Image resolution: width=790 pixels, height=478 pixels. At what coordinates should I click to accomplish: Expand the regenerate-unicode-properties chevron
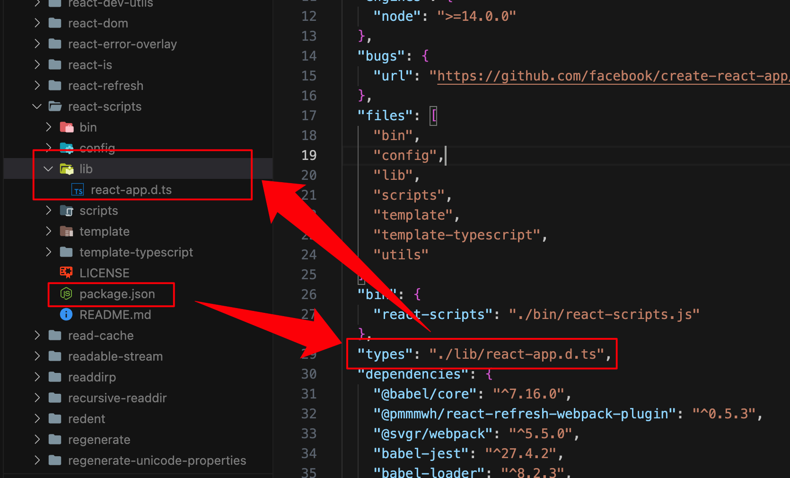point(37,460)
